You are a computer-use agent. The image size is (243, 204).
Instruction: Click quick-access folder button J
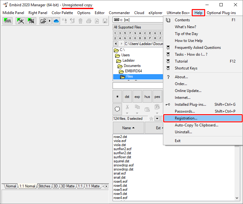click(x=160, y=38)
